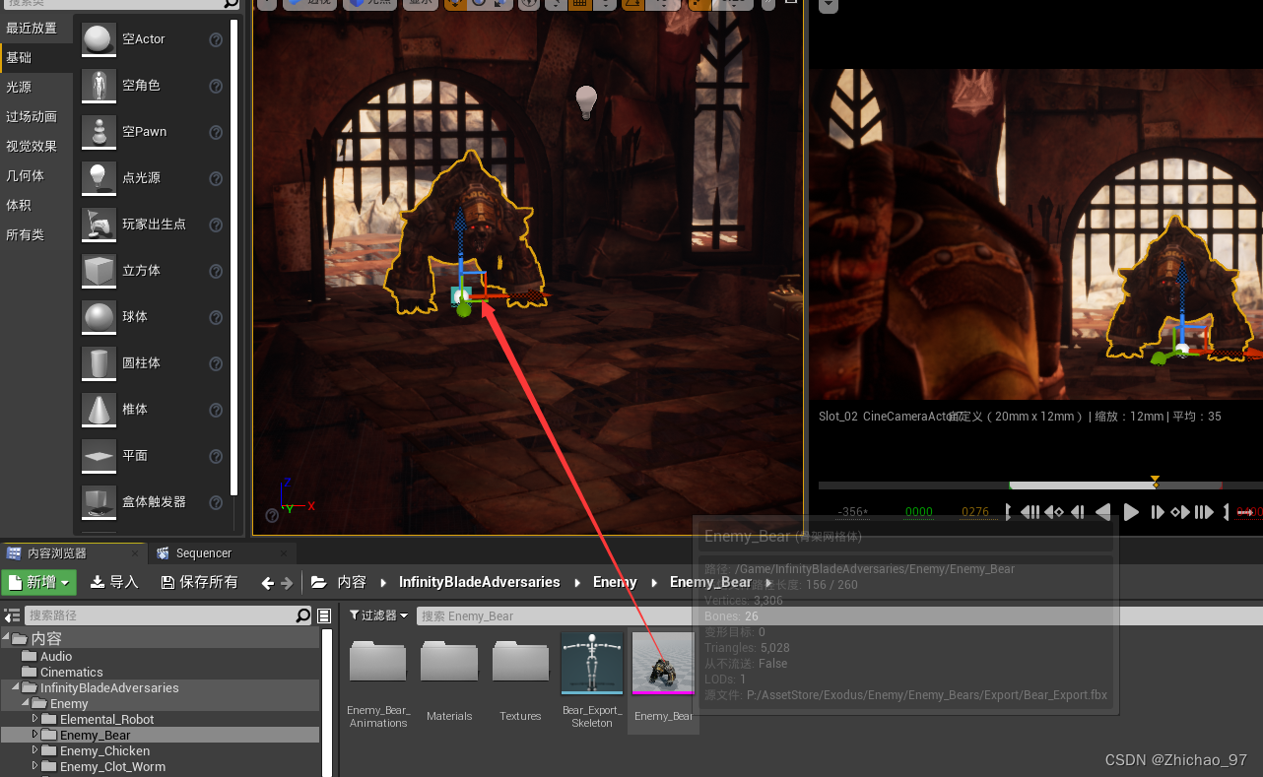The width and height of the screenshot is (1263, 777).
Task: Click the search icon in path search box
Action: pyautogui.click(x=303, y=615)
